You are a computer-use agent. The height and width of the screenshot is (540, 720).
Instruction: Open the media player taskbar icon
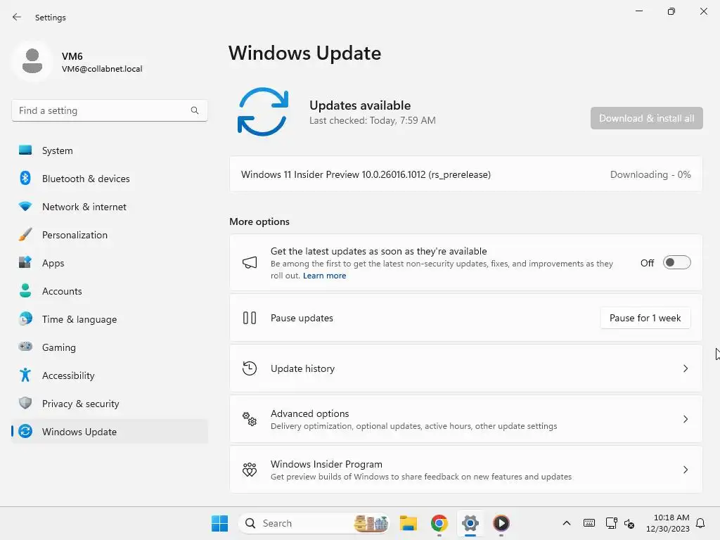click(x=501, y=523)
